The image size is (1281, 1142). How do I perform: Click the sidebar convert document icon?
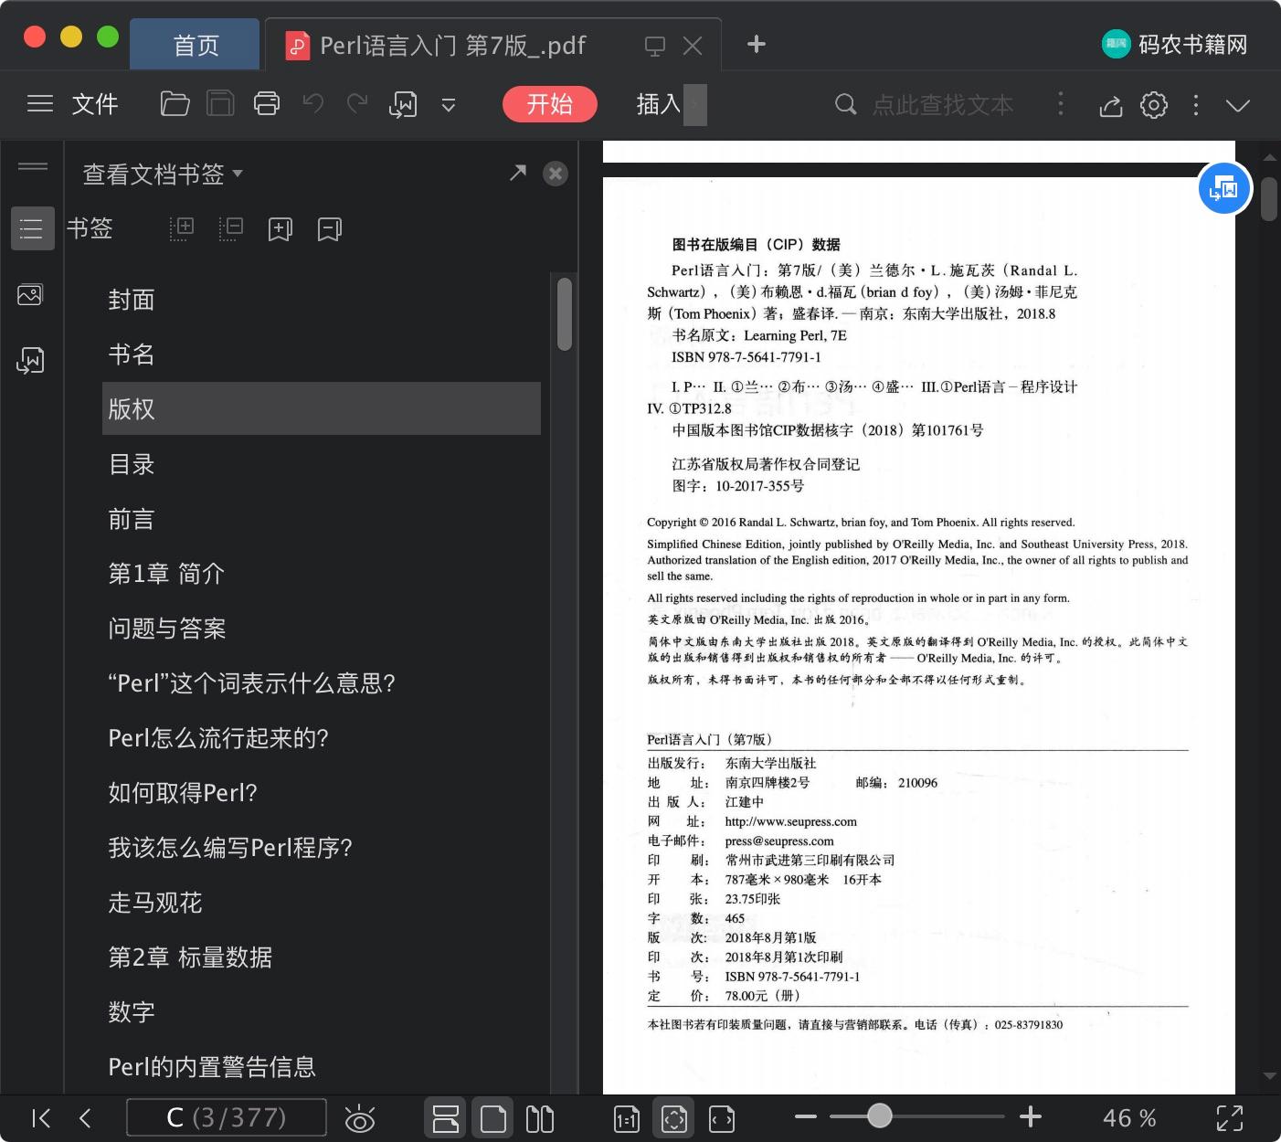tap(30, 360)
